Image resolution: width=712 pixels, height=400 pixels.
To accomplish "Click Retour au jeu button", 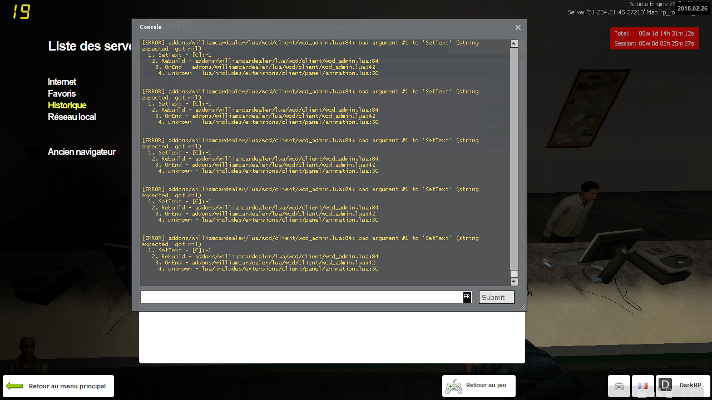I will tap(479, 386).
